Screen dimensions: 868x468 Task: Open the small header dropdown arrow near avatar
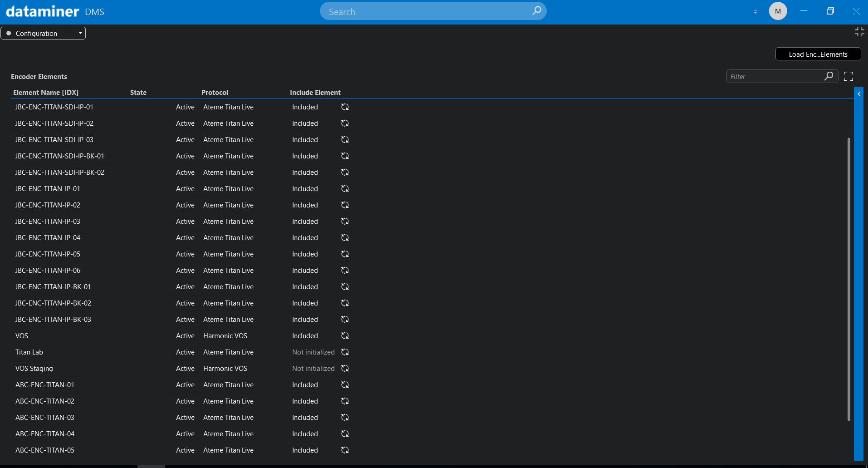tap(755, 12)
